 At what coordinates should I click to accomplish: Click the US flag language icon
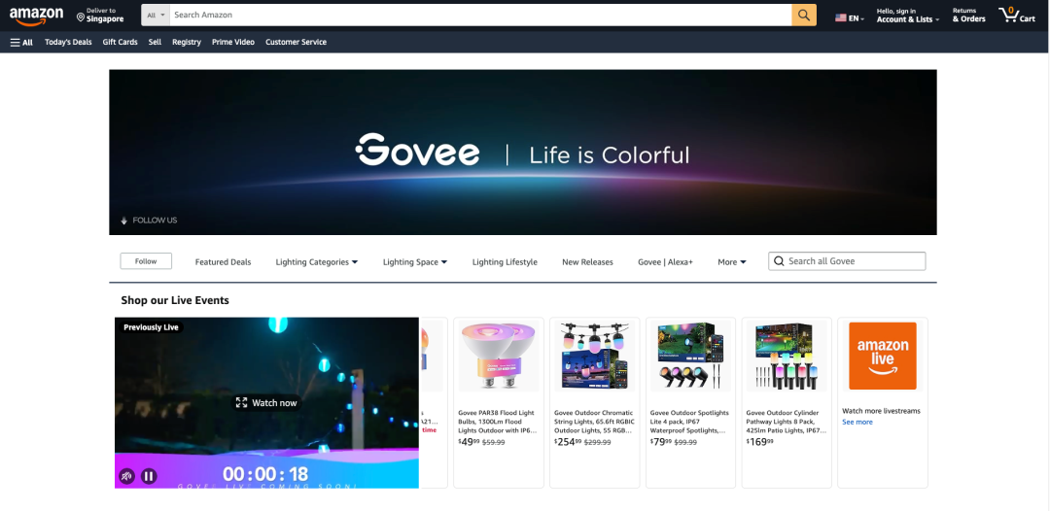840,18
